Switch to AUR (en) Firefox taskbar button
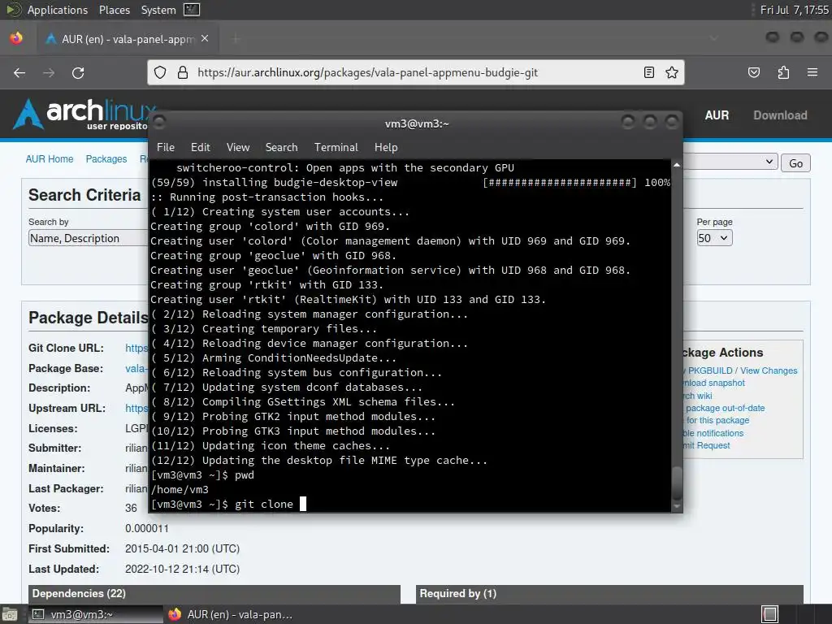Screen dimensions: 832x624 point(230,614)
